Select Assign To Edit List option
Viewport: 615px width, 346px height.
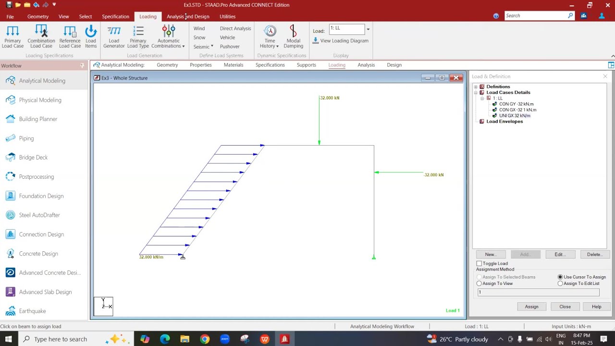point(560,284)
